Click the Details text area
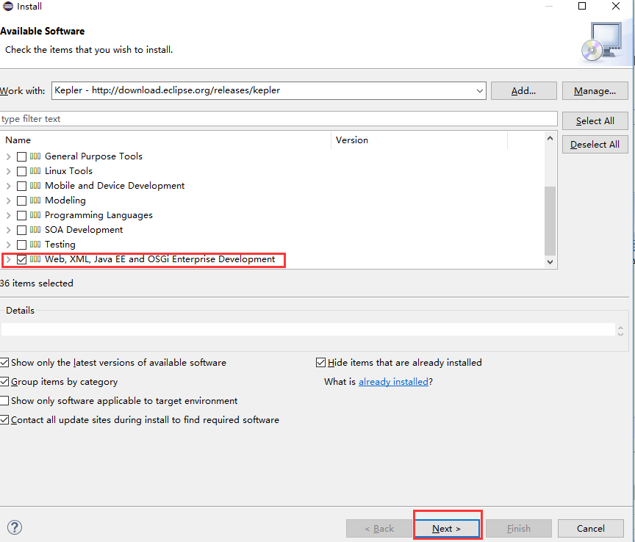This screenshot has height=542, width=635. (x=308, y=330)
